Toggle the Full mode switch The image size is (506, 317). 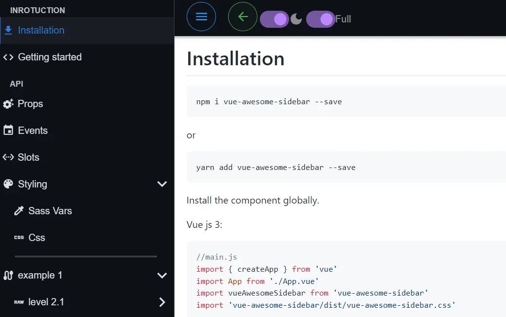click(320, 19)
